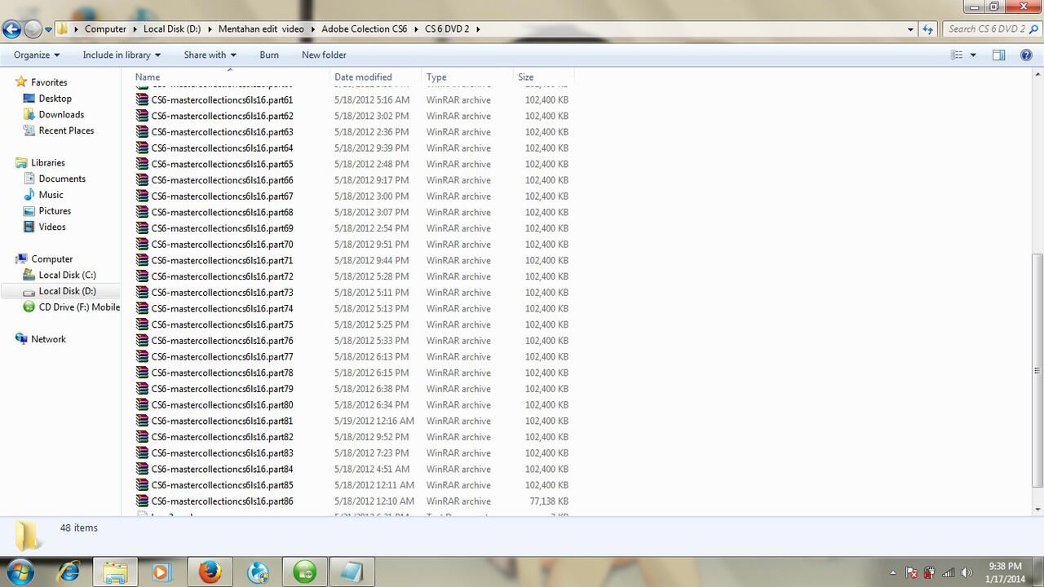The width and height of the screenshot is (1044, 587).
Task: Select CS6-mastercollectioncs6ls16.part85 file name
Action: pos(222,485)
